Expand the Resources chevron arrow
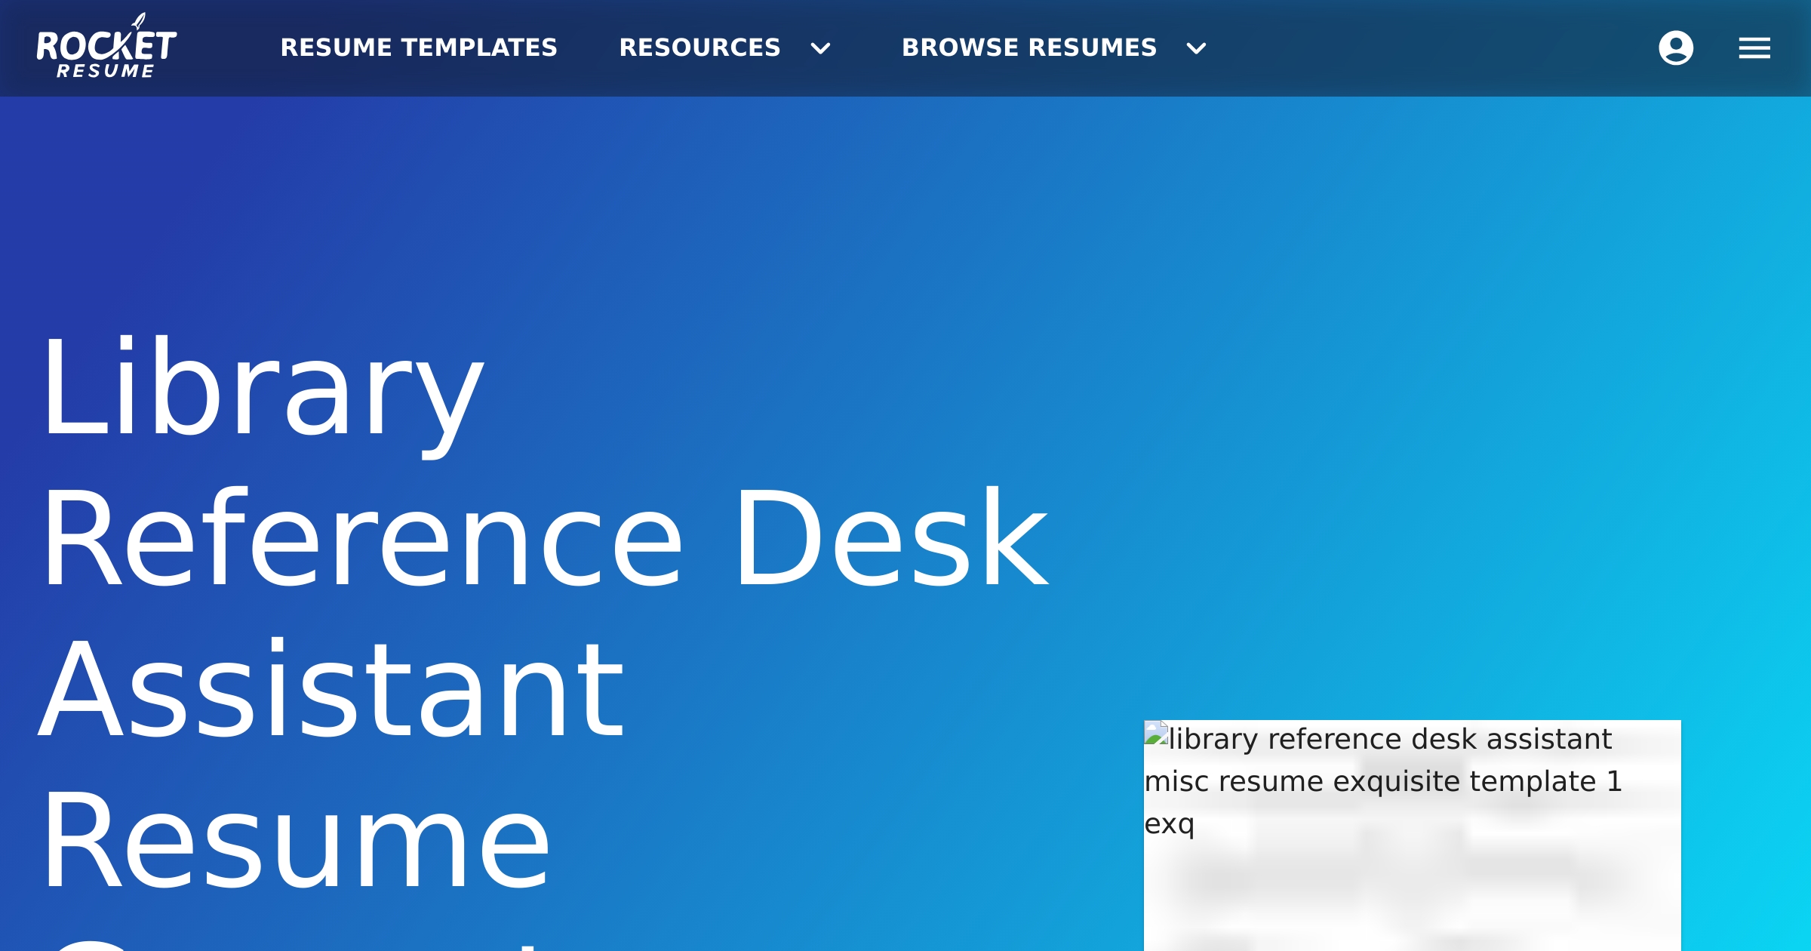The height and width of the screenshot is (951, 1811). [x=820, y=49]
